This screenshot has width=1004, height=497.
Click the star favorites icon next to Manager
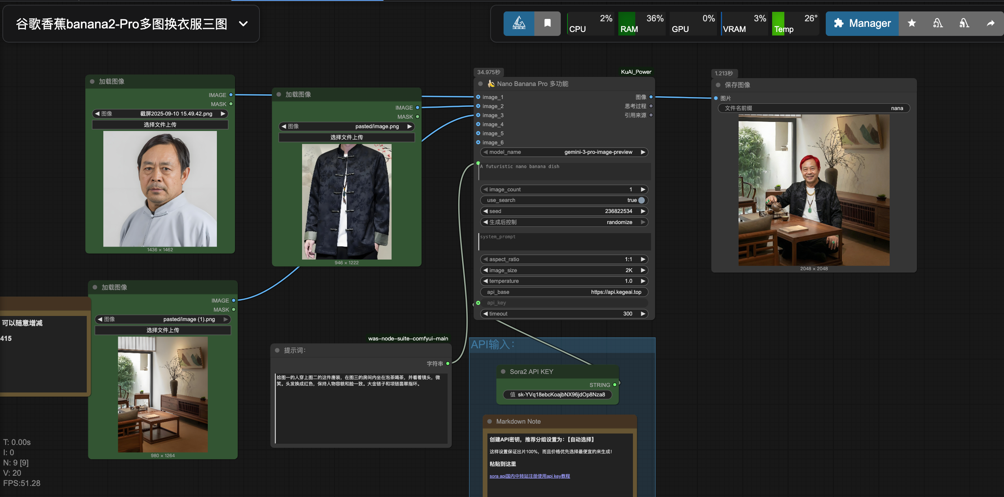coord(911,23)
